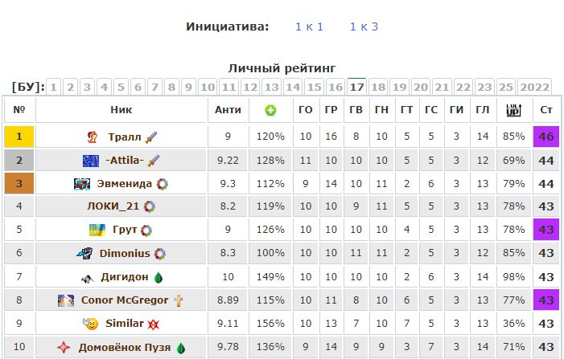Click the golden cross icon beside Conor McGregor
This screenshot has height=359, width=564.
[179, 300]
